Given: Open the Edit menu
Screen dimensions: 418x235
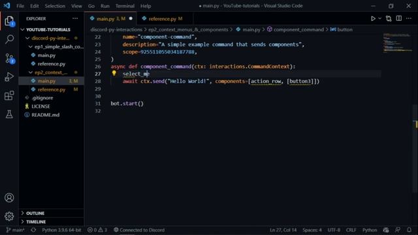Looking at the screenshot, I should pyautogui.click(x=35, y=6).
